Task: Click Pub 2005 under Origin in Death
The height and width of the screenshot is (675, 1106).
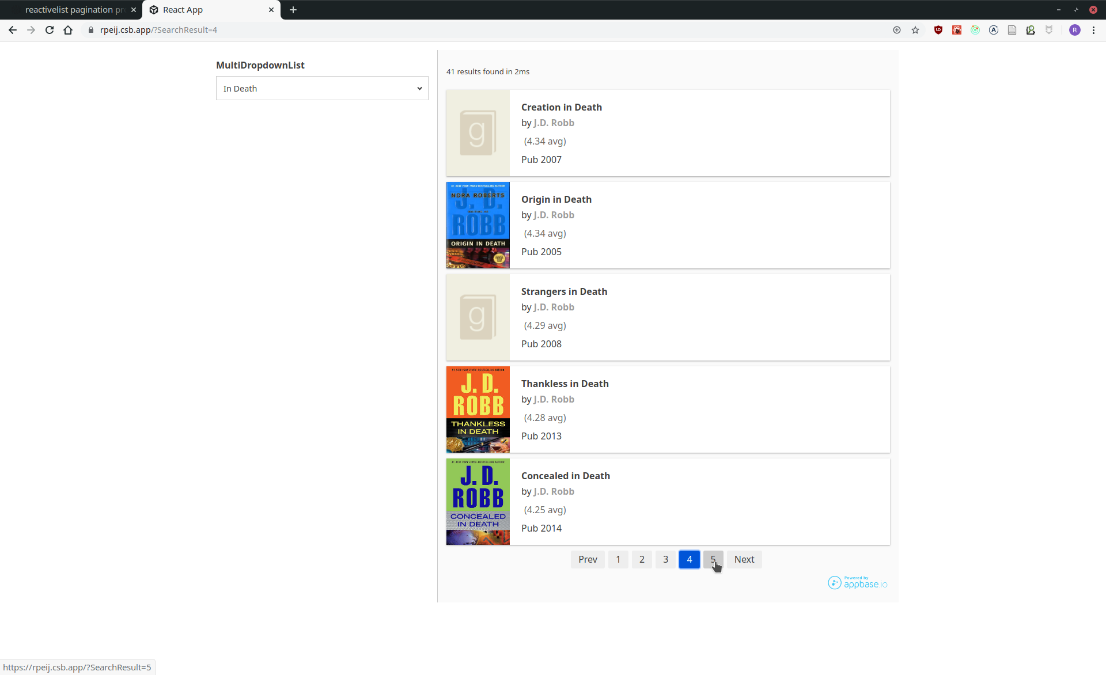Action: coord(541,252)
